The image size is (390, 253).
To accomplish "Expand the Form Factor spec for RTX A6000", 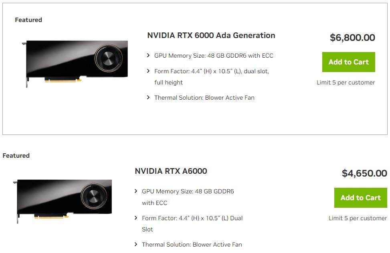I will tap(137, 218).
